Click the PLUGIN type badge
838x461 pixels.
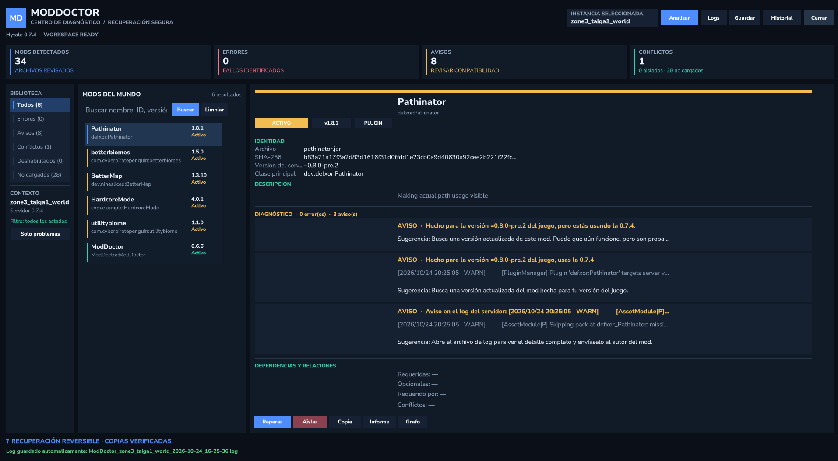(373, 123)
